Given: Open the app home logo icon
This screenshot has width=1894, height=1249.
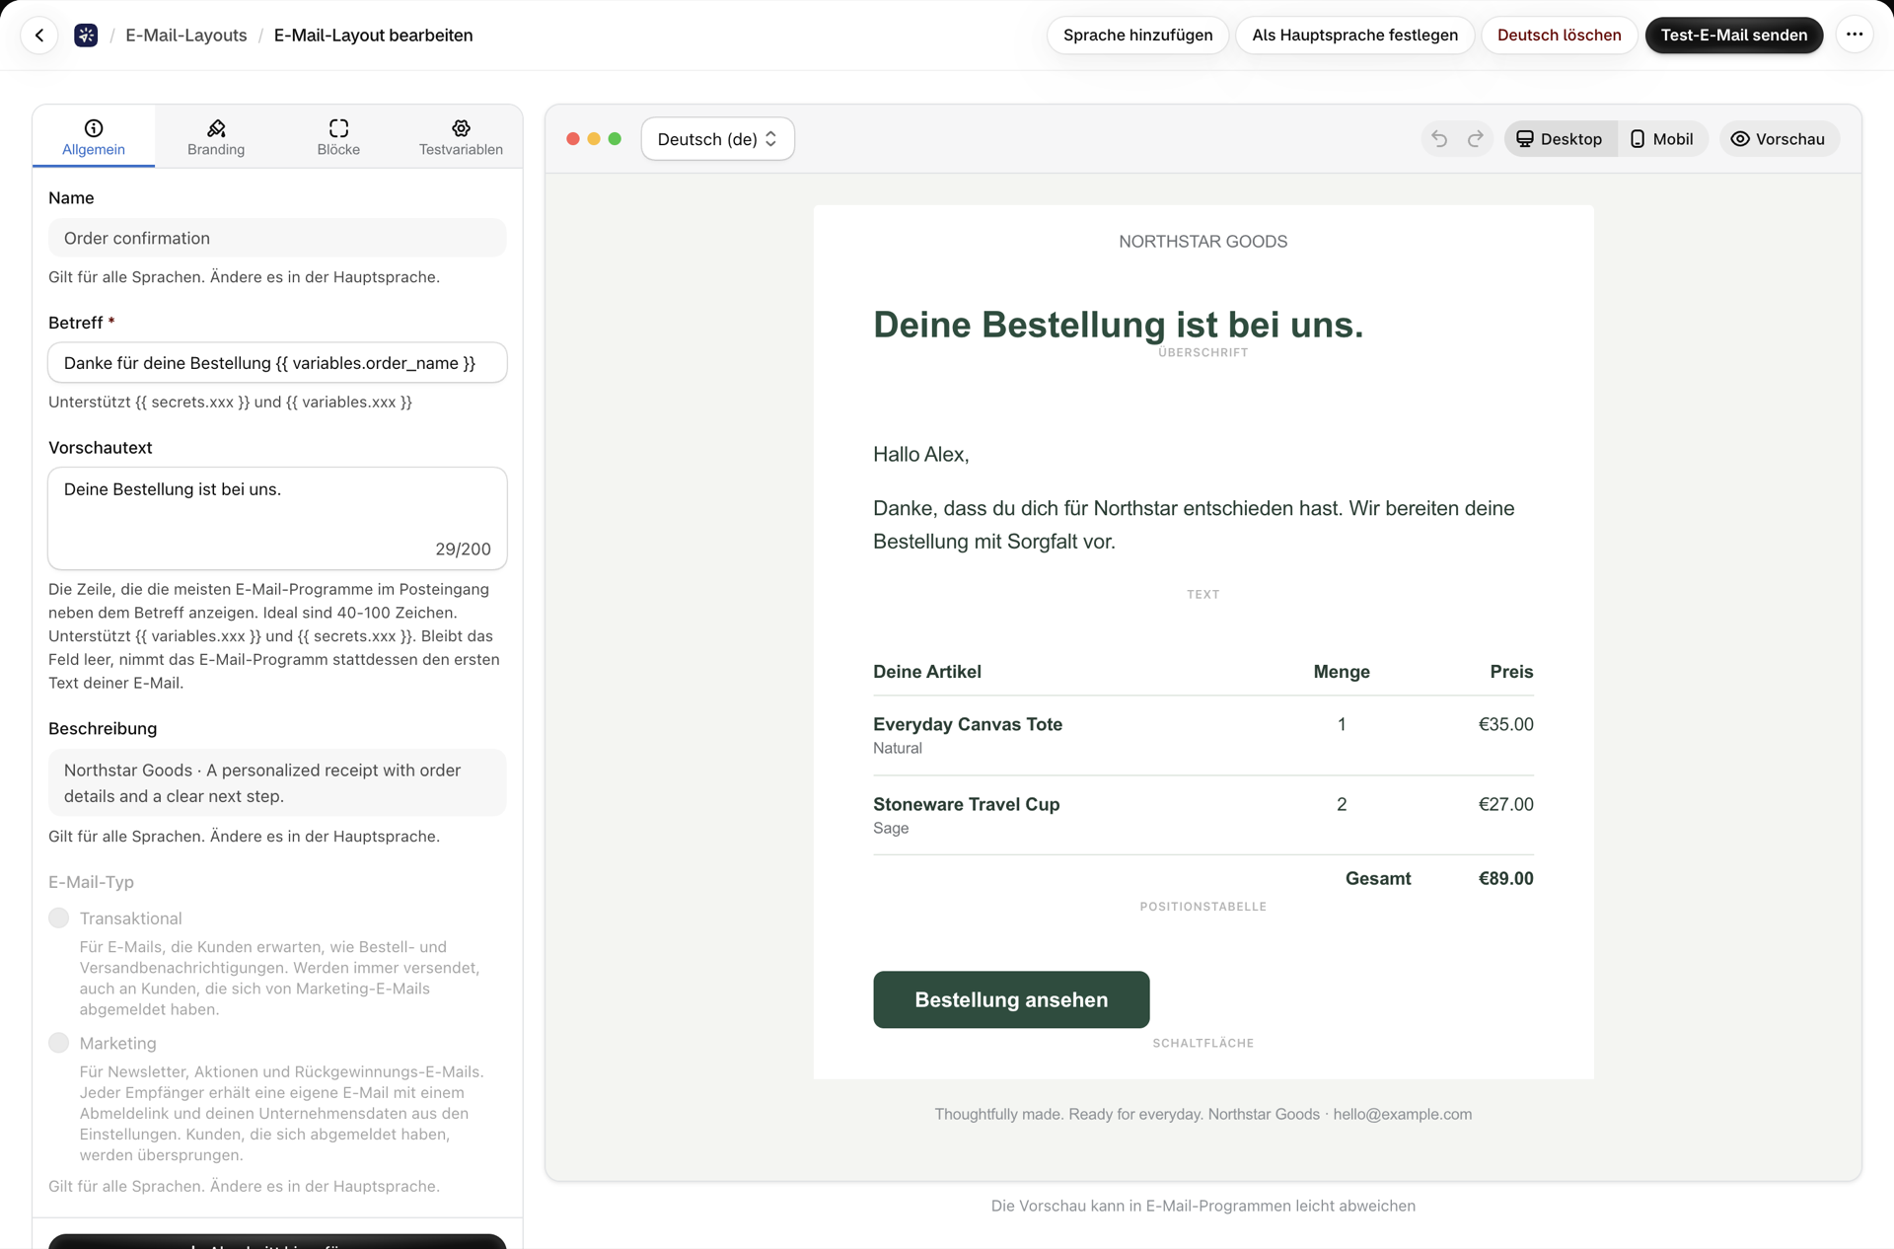Looking at the screenshot, I should tap(86, 36).
